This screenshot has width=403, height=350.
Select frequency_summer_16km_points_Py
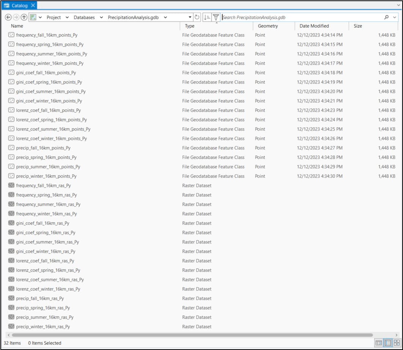[52, 54]
